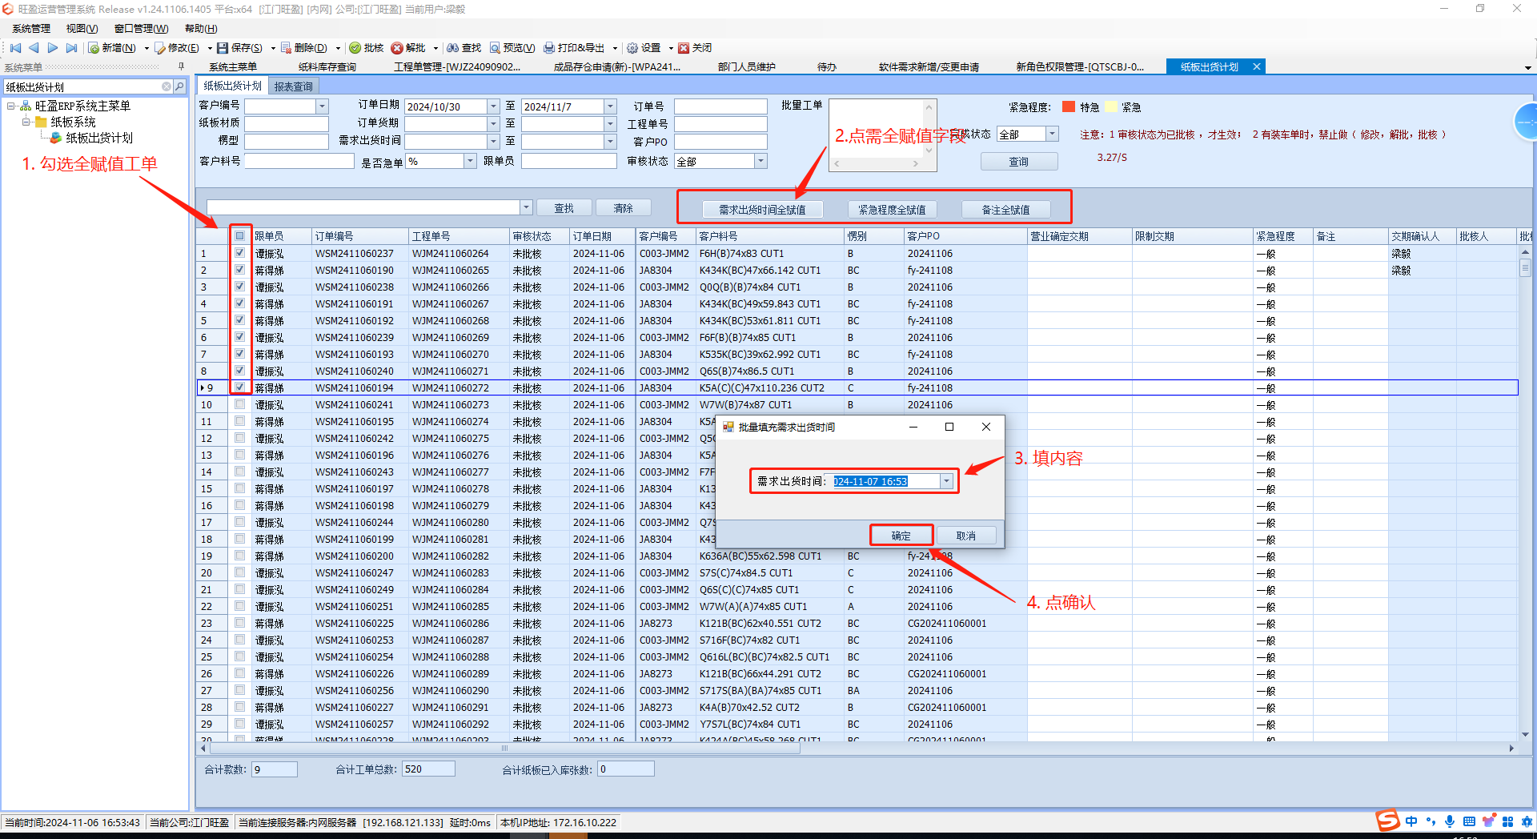
Task: Uncheck the row with order WSM2411060237
Action: tap(239, 253)
